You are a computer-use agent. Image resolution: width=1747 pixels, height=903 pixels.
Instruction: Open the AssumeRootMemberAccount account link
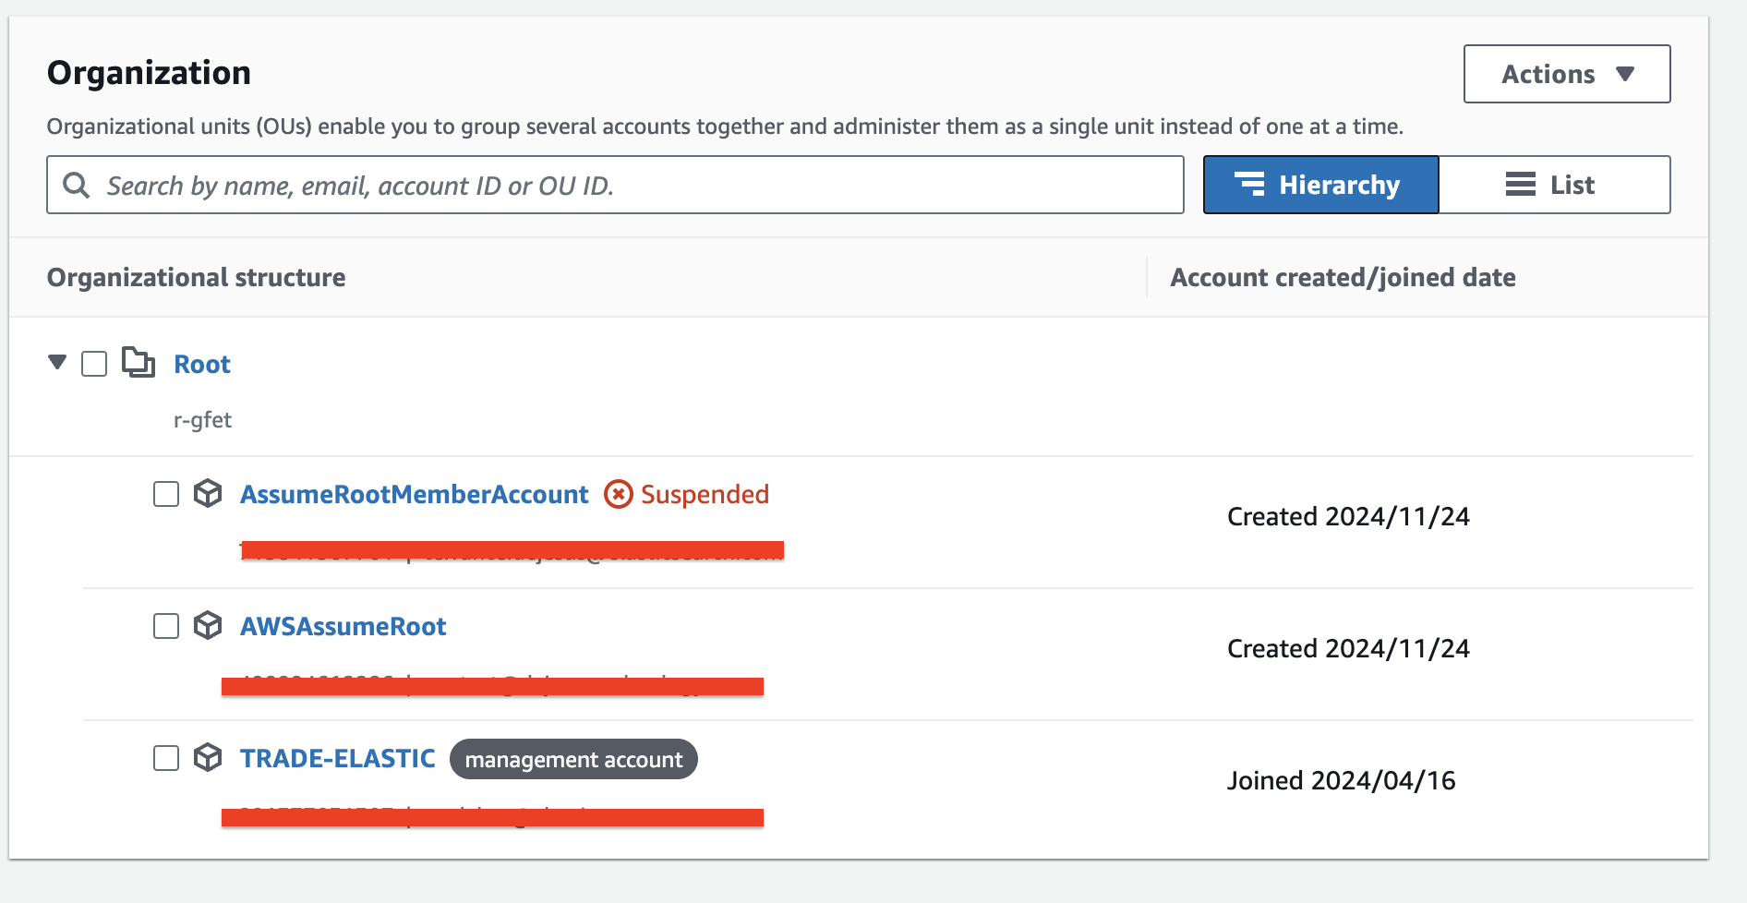point(415,495)
